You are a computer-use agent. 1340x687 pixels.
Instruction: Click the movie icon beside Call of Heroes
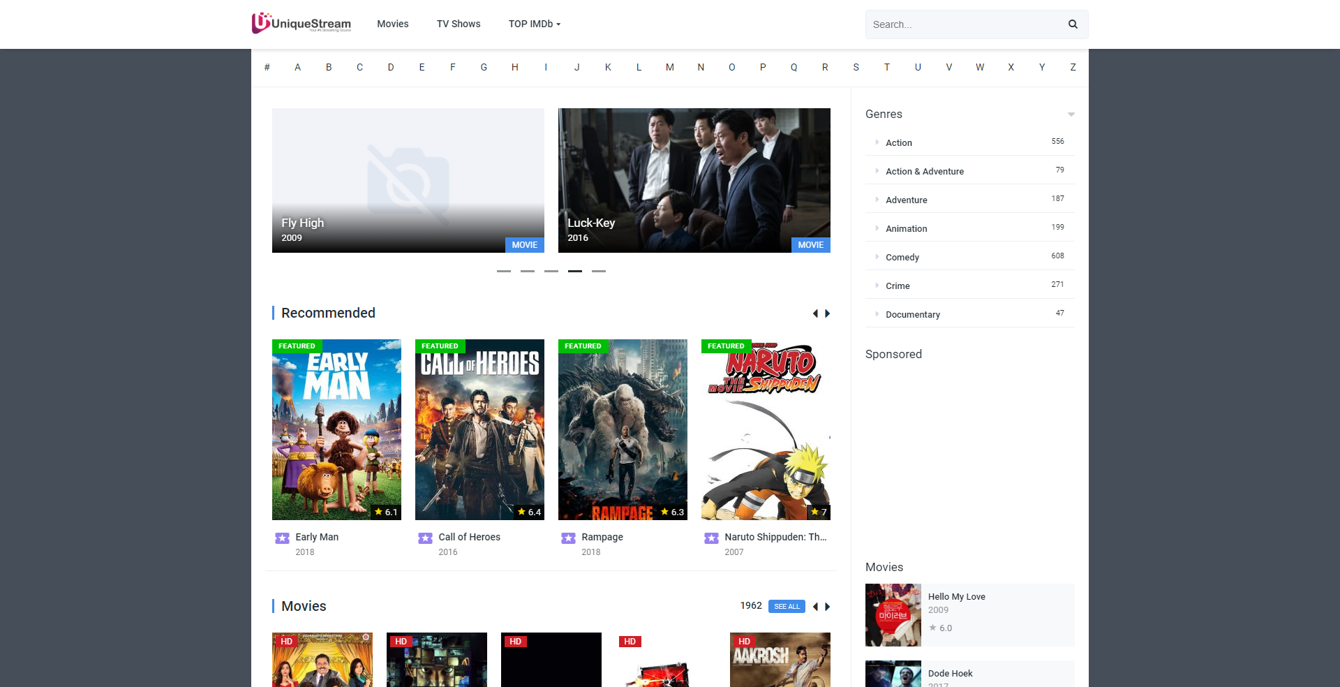click(x=425, y=538)
